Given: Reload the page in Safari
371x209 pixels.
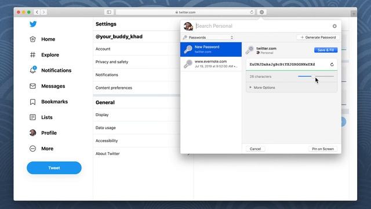Looking at the screenshot, I should (252, 12).
